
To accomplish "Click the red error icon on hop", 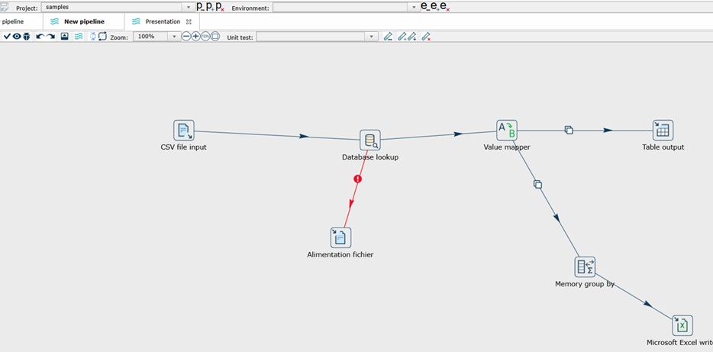I will point(357,179).
